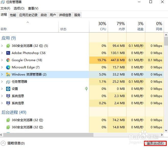Click the 重新启动(E) button
Viewport: 168px width, 148px height.
pos(155,143)
